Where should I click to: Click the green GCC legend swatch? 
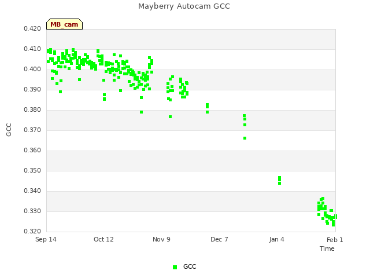click(x=175, y=267)
